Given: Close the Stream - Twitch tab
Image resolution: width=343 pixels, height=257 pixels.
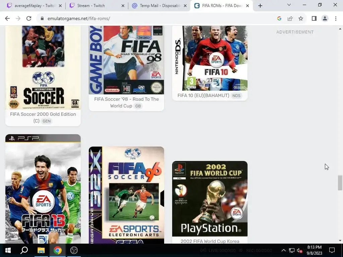Looking at the screenshot, I should [x=123, y=6].
